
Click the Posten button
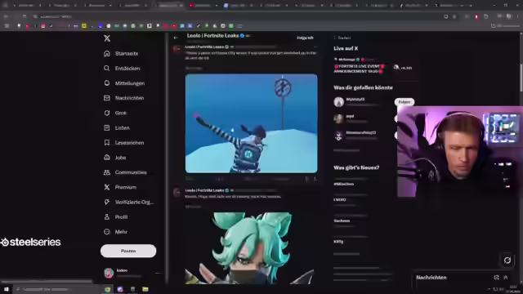point(128,251)
